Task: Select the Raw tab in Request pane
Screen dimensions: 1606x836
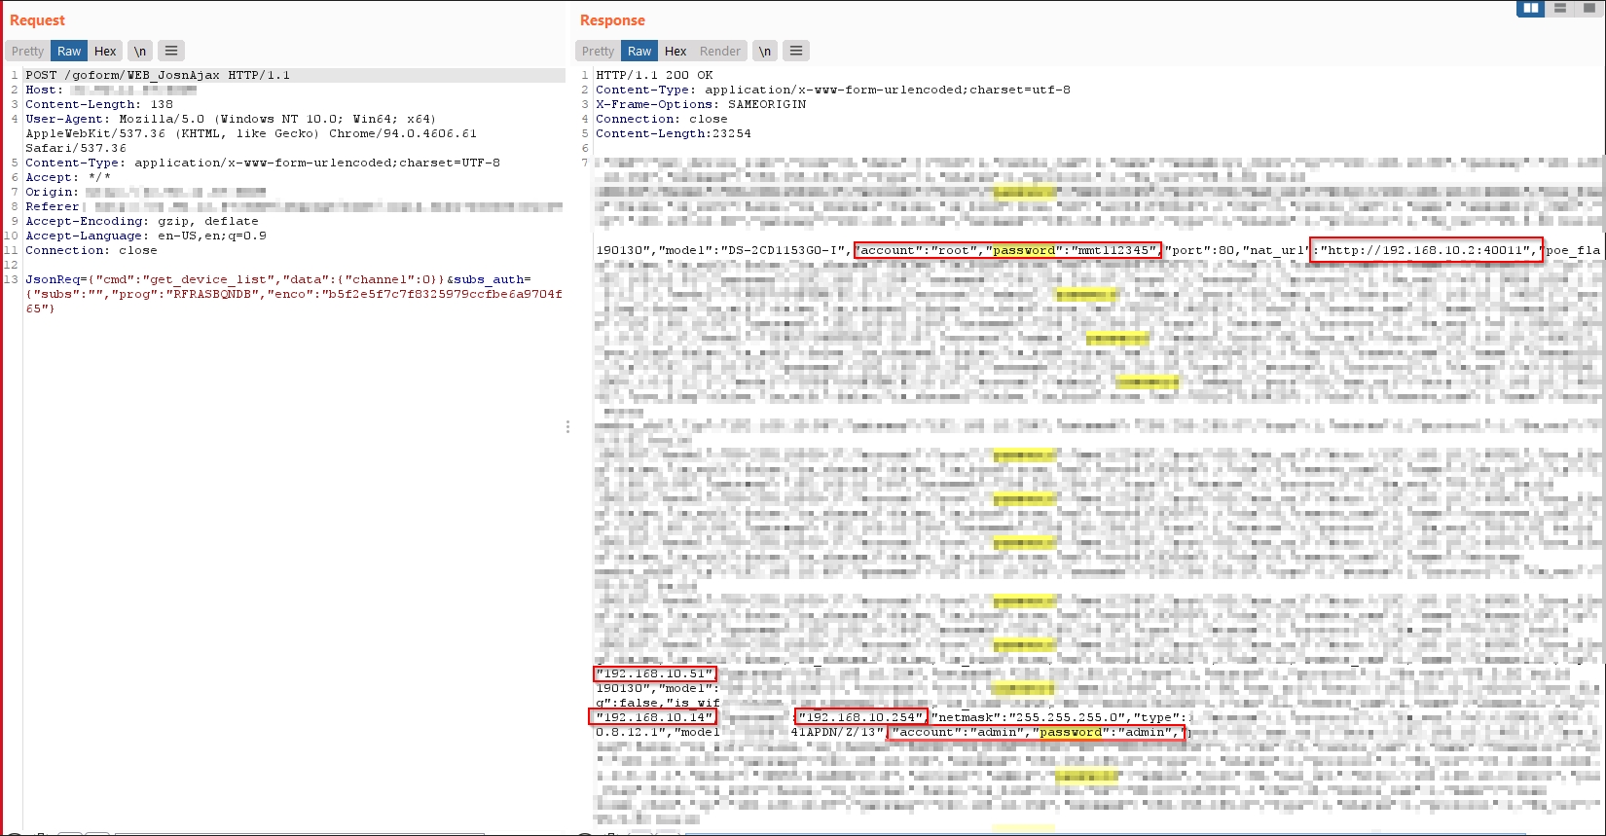Action: point(69,51)
